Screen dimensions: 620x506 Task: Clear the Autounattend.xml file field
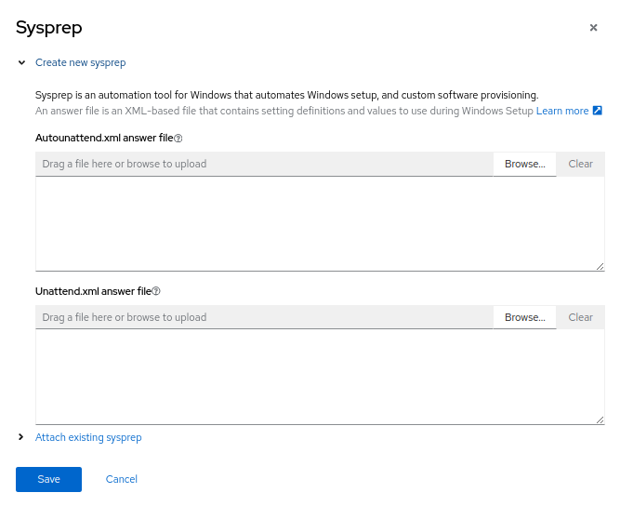(x=580, y=164)
